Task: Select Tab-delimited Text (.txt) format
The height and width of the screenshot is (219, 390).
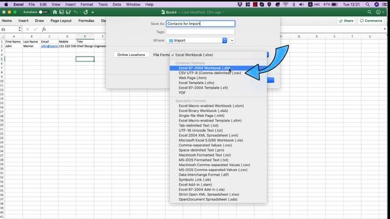Action: coord(218,125)
